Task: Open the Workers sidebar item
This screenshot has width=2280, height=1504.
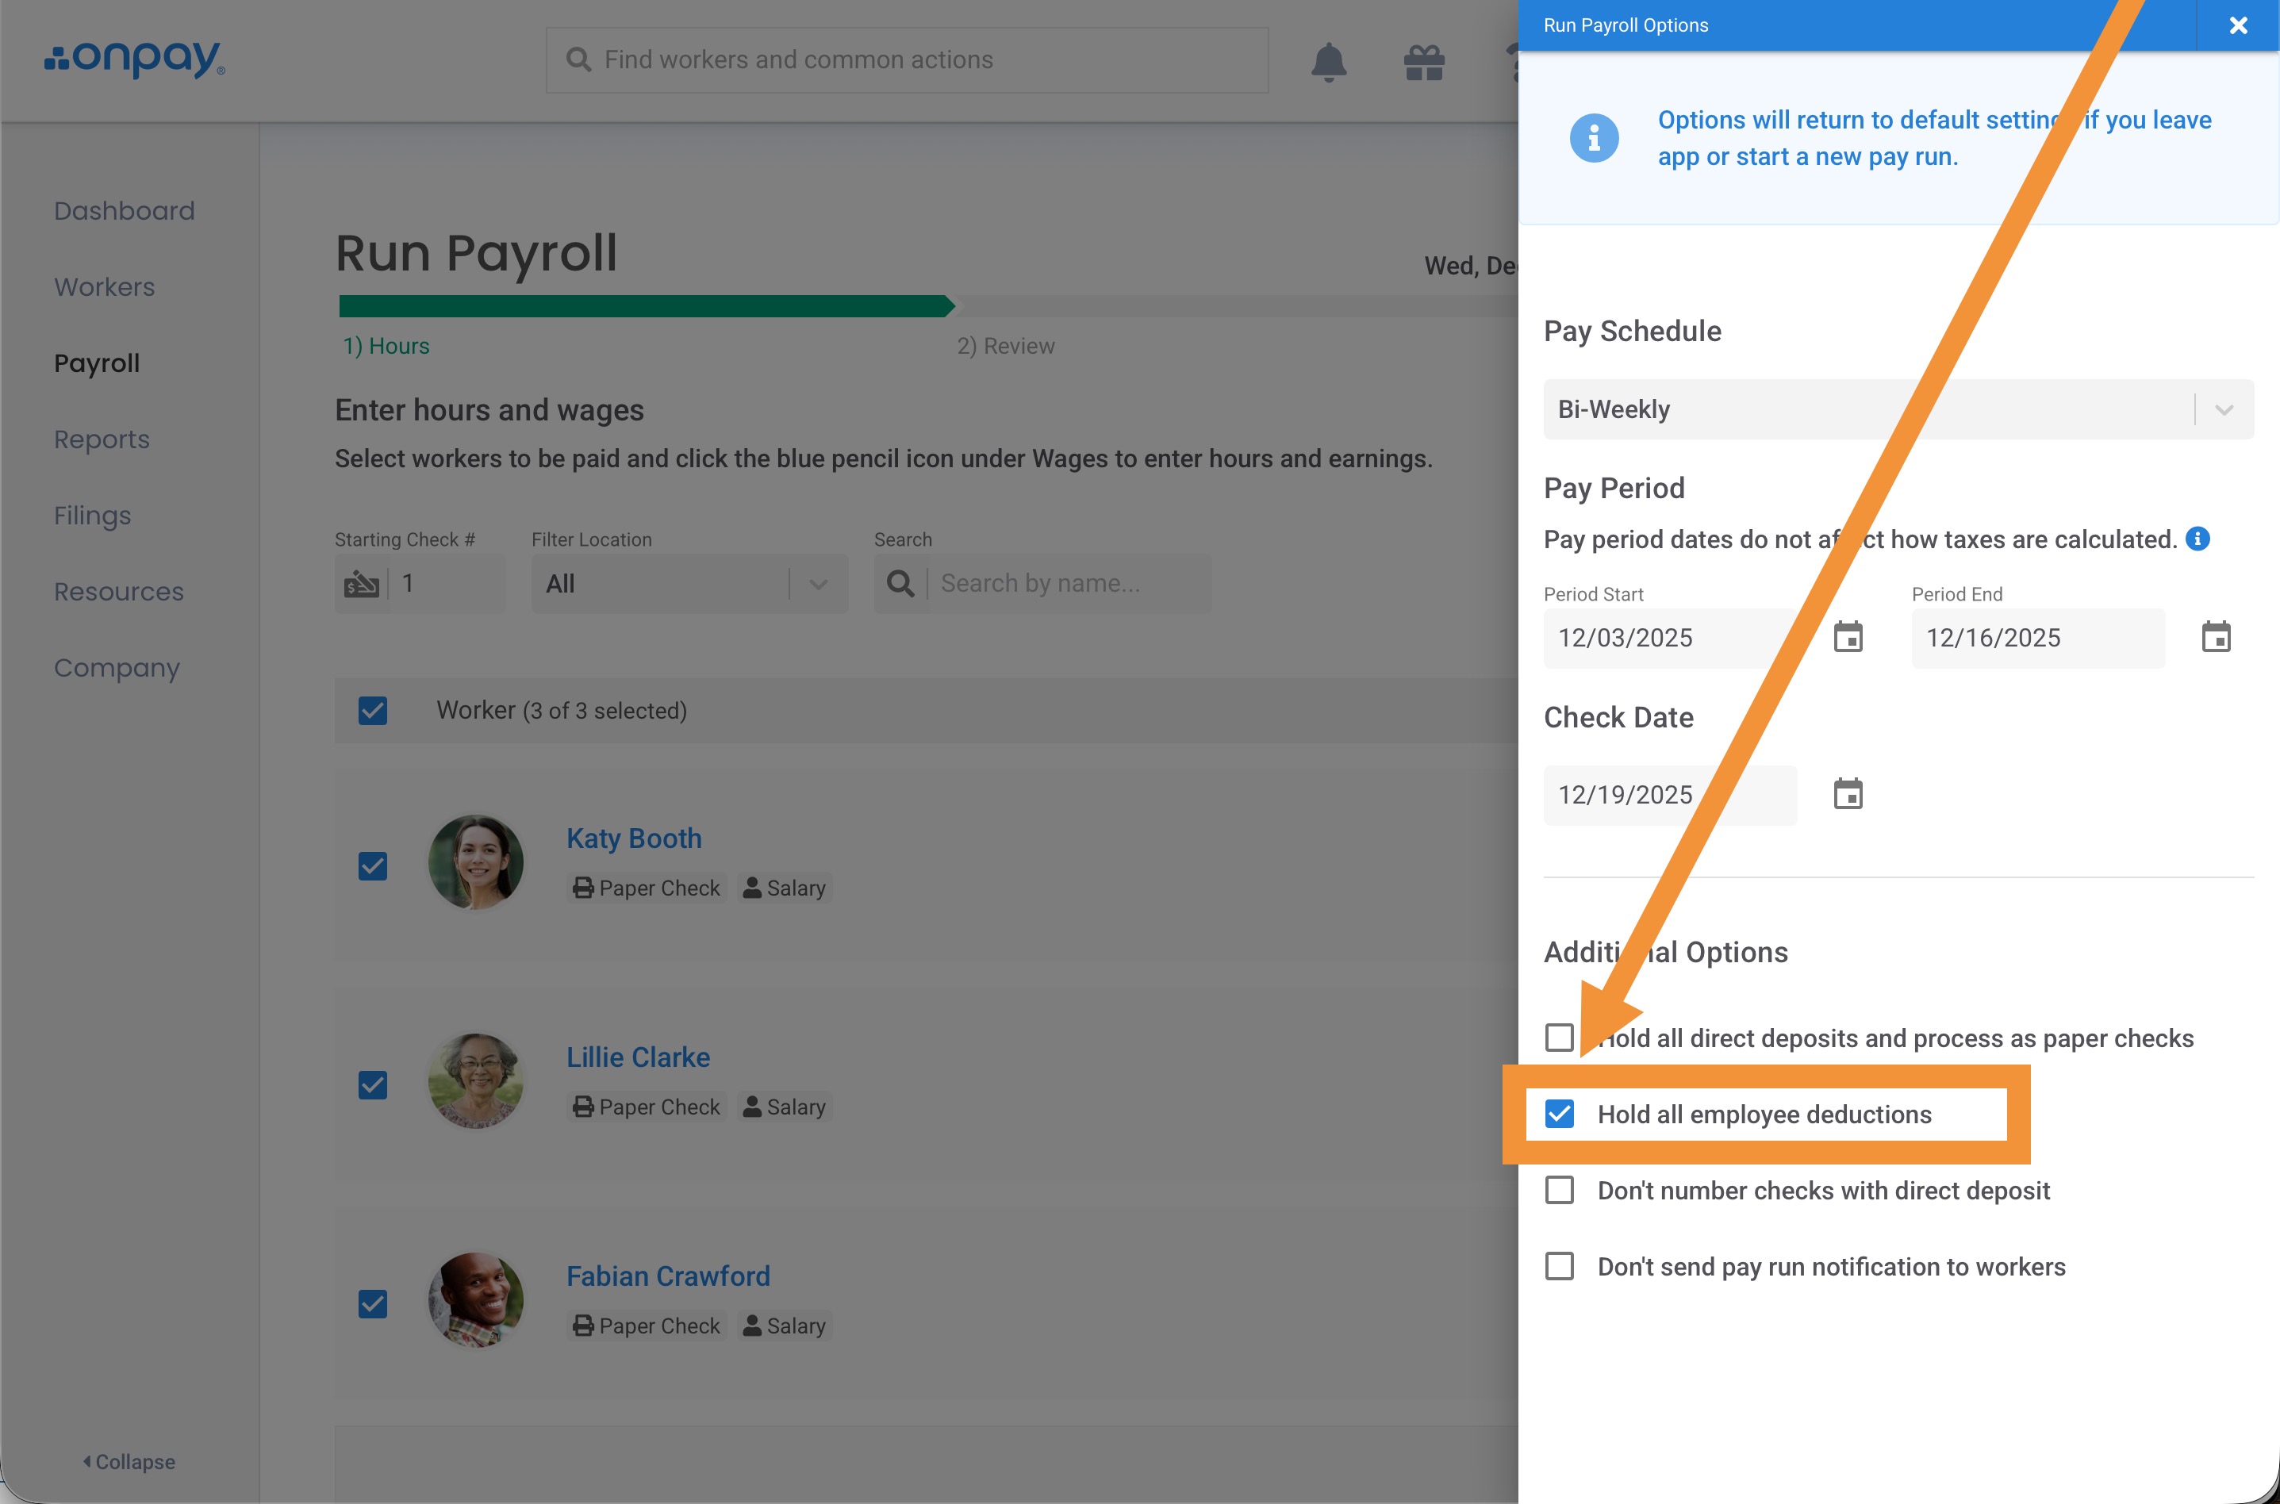Action: point(104,287)
